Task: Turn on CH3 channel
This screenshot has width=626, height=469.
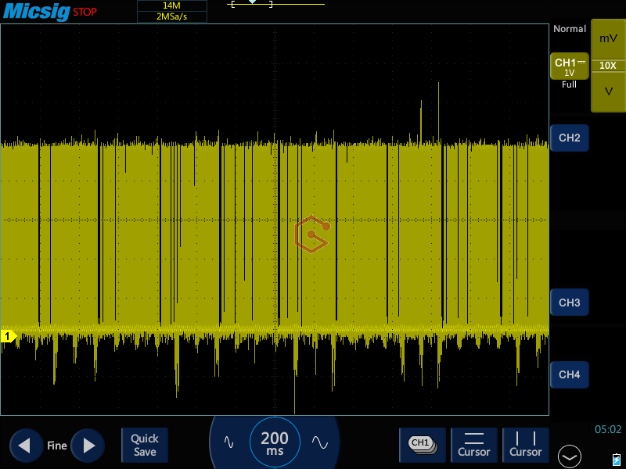Action: tap(570, 303)
